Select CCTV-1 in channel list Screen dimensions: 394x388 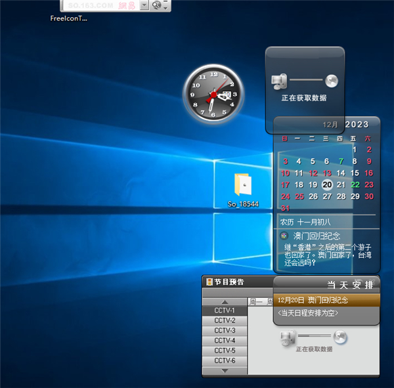225,311
